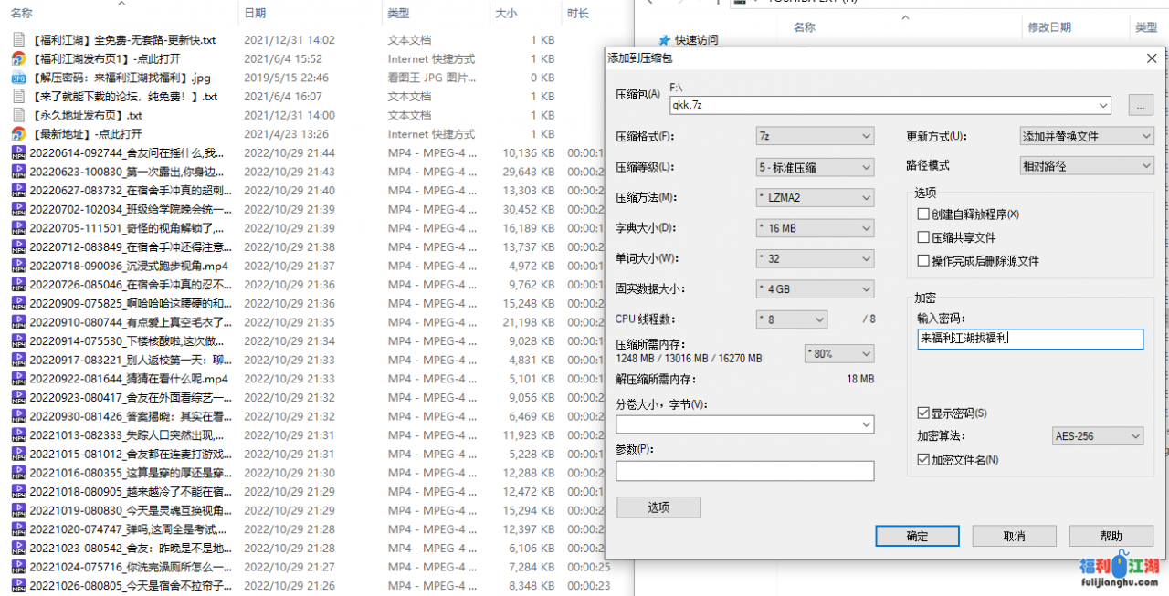Sort files by the 大小 column header
Screen dimensions: 1169x596
(506, 14)
